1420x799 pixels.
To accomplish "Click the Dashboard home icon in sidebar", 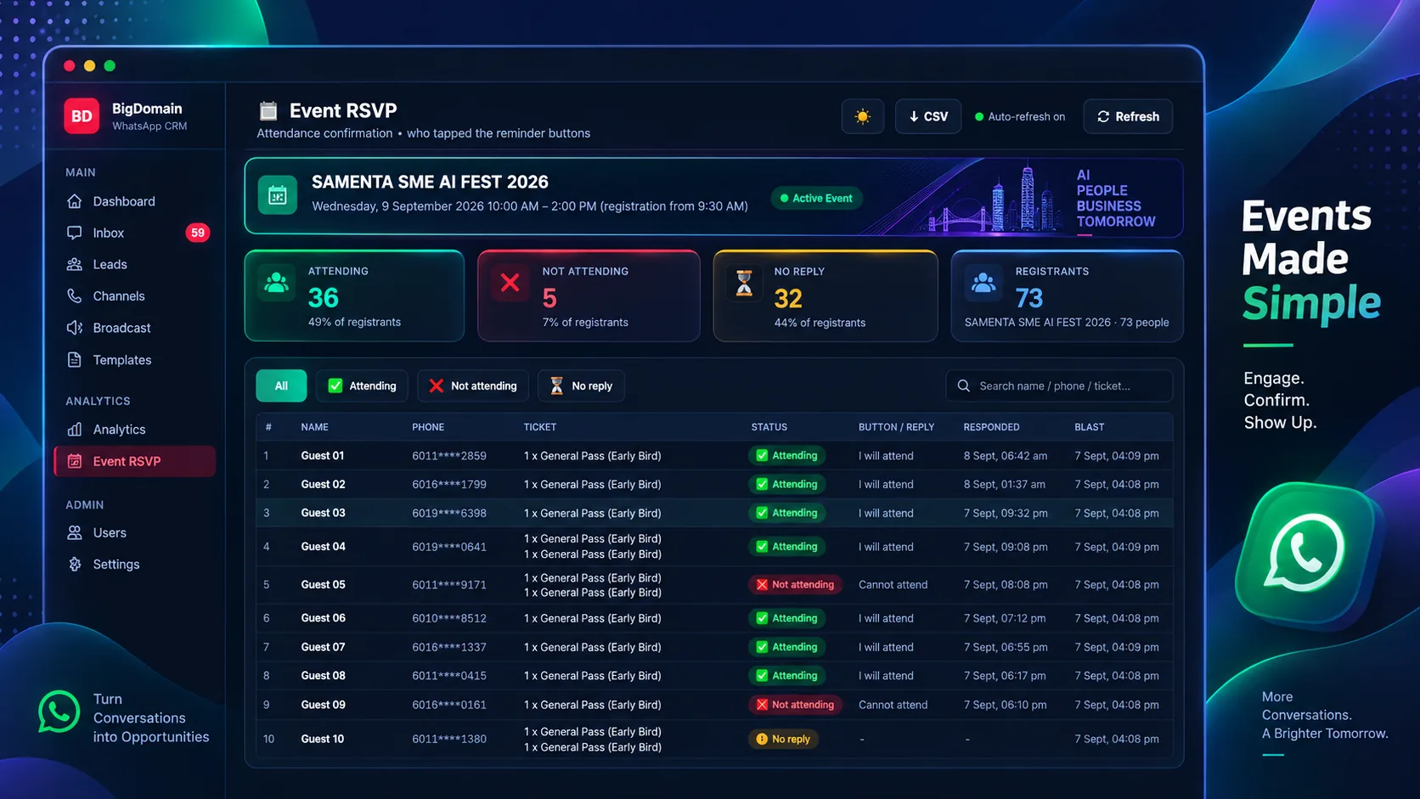I will coord(75,201).
